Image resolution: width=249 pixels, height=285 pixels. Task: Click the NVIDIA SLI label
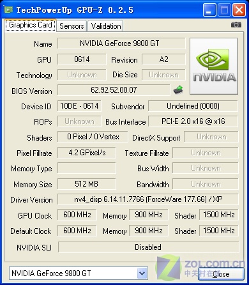point(34,248)
